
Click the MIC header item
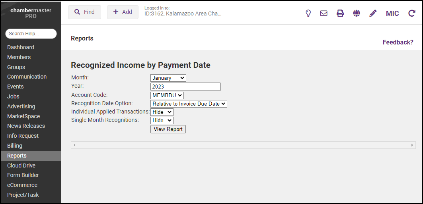[392, 13]
